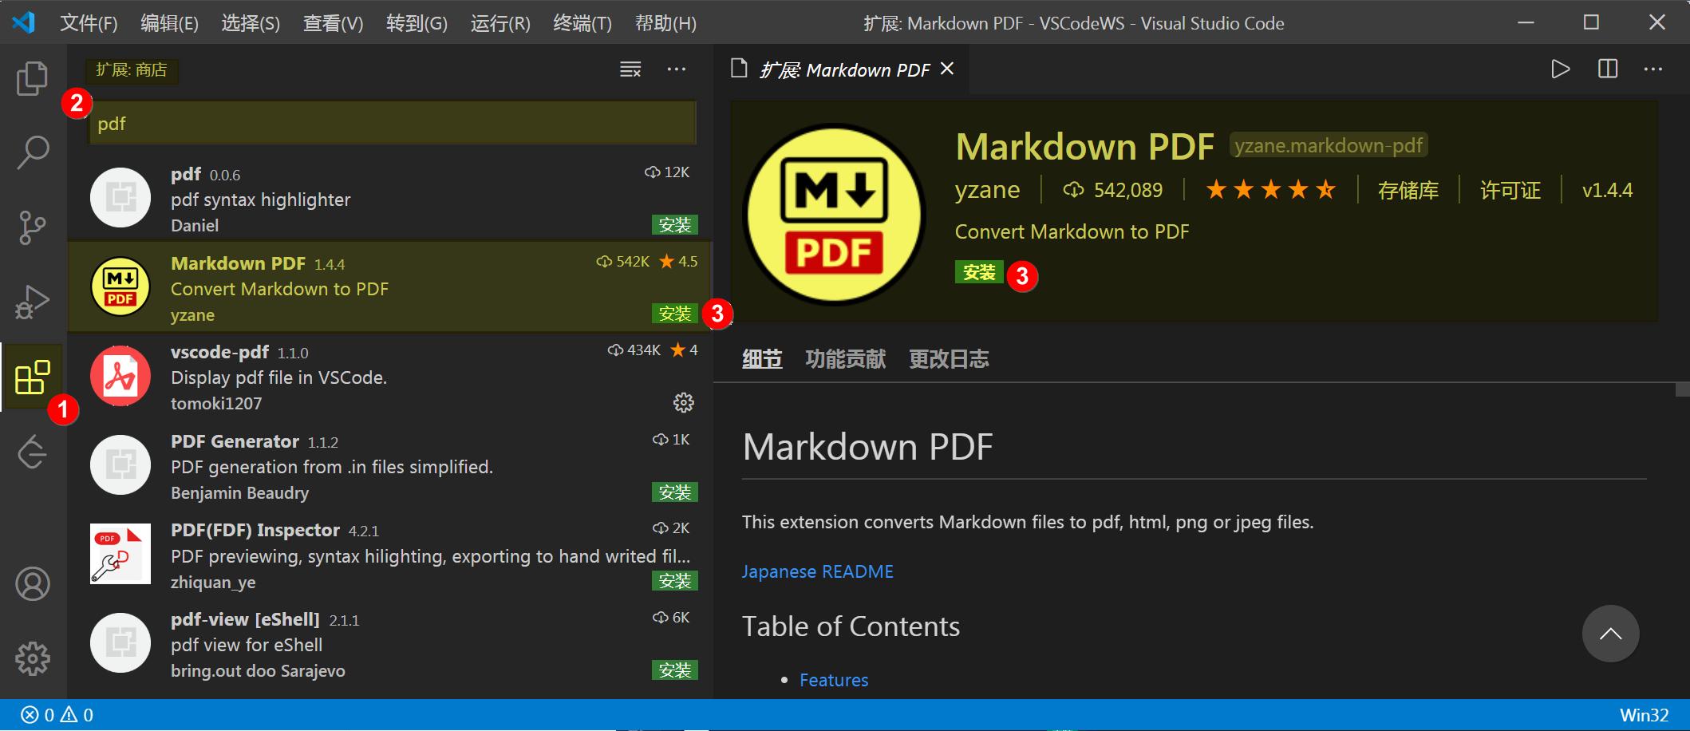Image resolution: width=1690 pixels, height=731 pixels.
Task: Open the Manage gear in activity bar
Action: (33, 659)
